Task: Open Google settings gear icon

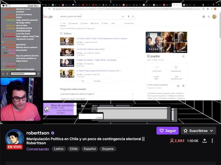Action: click(x=204, y=17)
